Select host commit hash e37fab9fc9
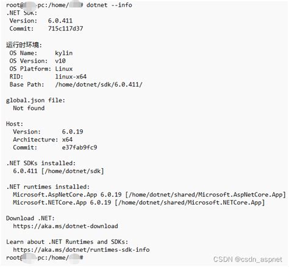289x267 pixels. (79, 148)
